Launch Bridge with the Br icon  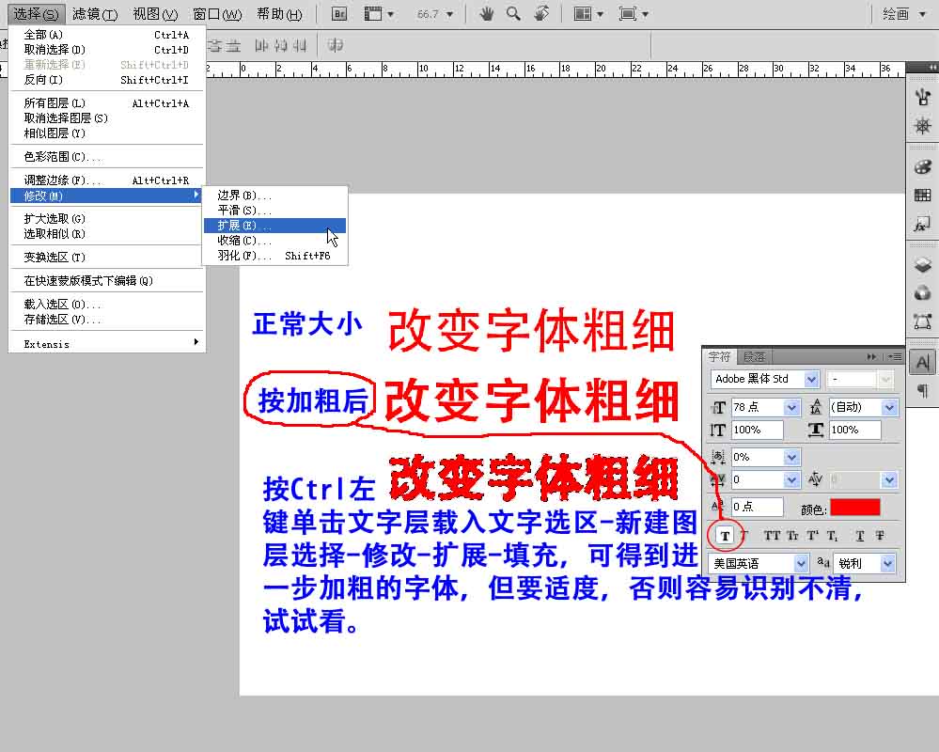[340, 14]
